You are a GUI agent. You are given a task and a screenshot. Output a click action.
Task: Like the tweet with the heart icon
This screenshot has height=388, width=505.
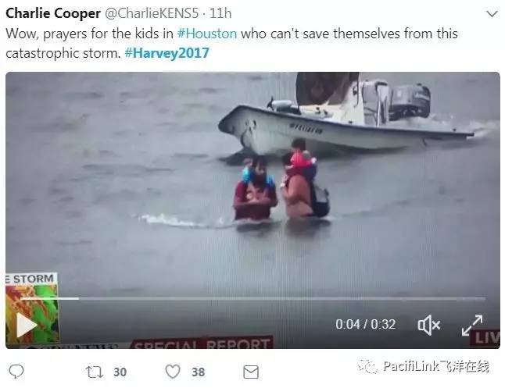(173, 372)
